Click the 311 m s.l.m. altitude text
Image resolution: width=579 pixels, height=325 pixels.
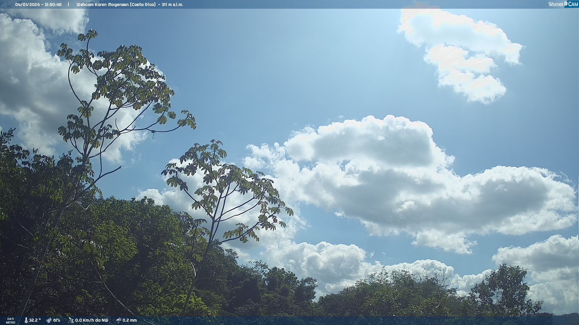click(172, 5)
